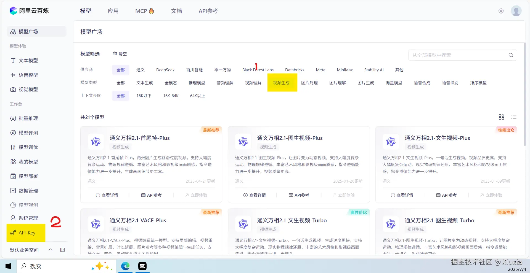This screenshot has width=530, height=273.
Task: Select 文本生成 model type filter
Action: pos(145,83)
